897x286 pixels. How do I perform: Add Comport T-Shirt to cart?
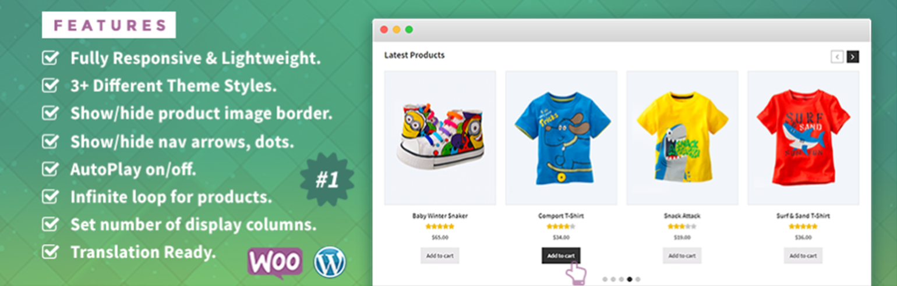pos(561,256)
